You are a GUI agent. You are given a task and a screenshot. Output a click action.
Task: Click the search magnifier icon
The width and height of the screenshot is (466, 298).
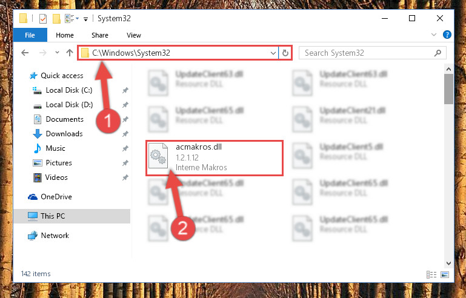pos(438,53)
